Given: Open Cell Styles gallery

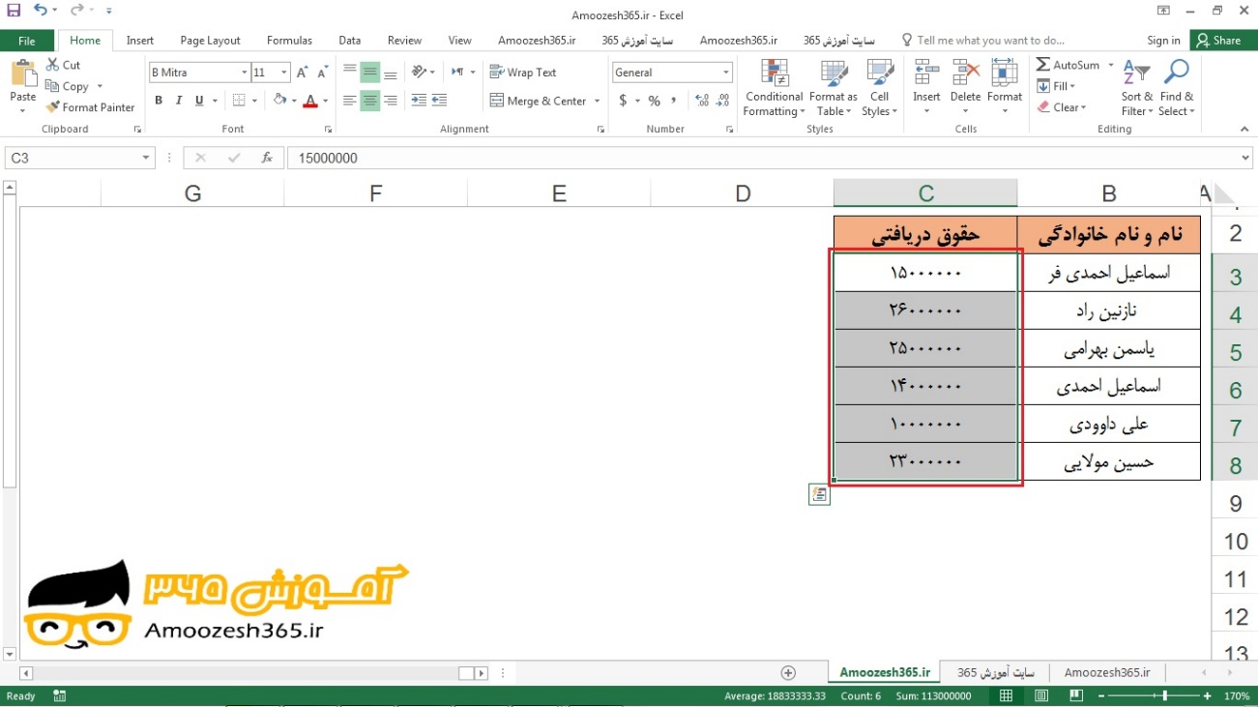Looking at the screenshot, I should point(880,88).
